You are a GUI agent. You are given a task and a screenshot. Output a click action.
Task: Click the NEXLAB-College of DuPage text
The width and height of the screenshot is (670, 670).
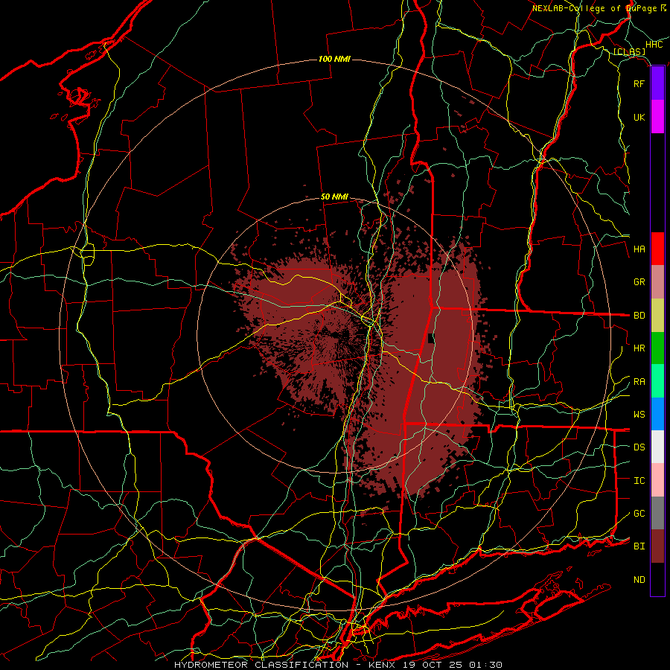point(594,8)
